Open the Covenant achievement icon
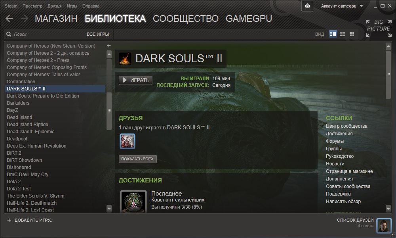396x238 pixels. click(133, 202)
